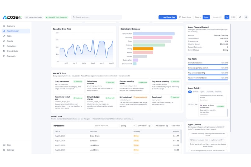The image size is (251, 167).
Task: Choose suggestion to recommend and apply new budget
Action: click(x=208, y=145)
